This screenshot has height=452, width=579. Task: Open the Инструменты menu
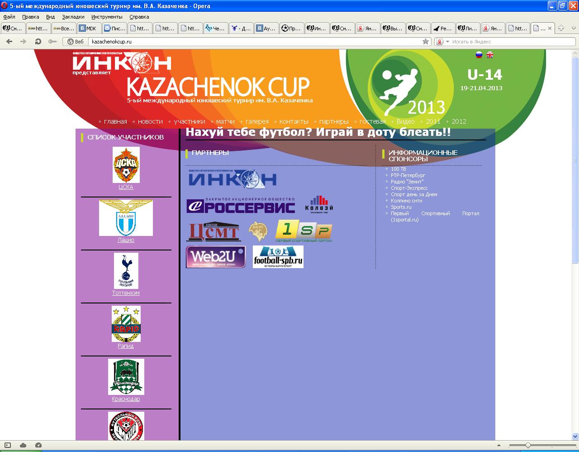[107, 17]
